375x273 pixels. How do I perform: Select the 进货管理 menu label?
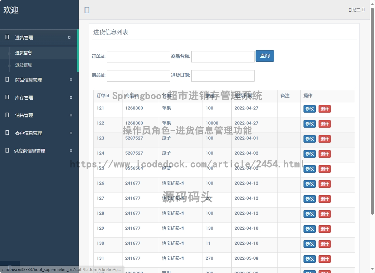coord(24,38)
